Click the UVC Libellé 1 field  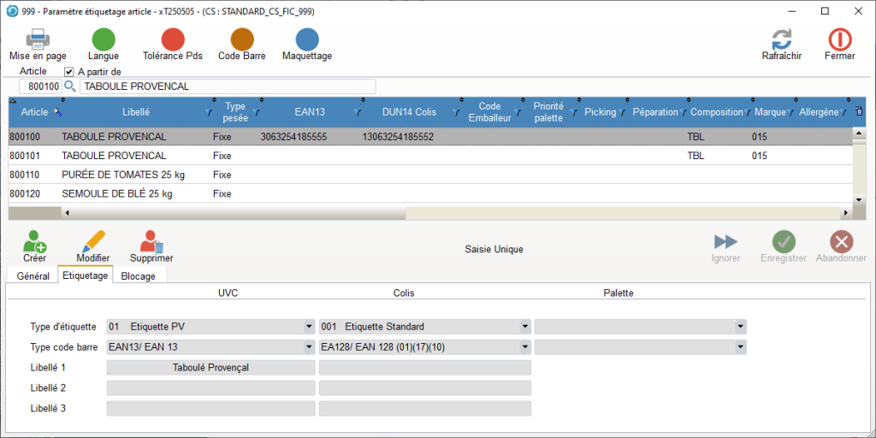coord(210,368)
